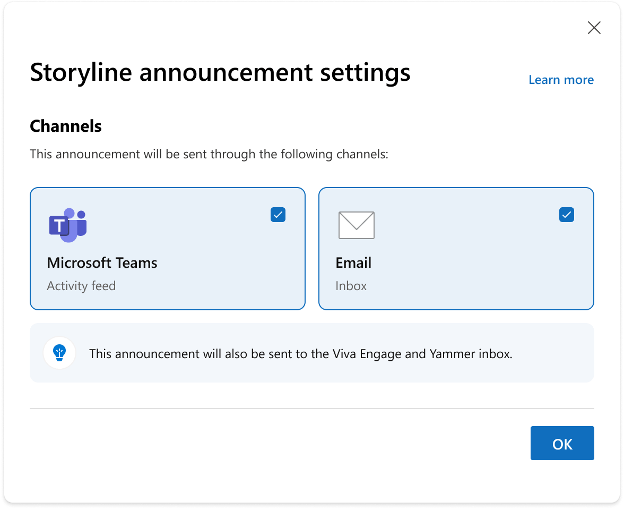Click the Channels section heading
Viewport: 624px width, 509px height.
pos(66,126)
